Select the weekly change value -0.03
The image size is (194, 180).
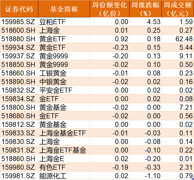[x=152, y=133]
